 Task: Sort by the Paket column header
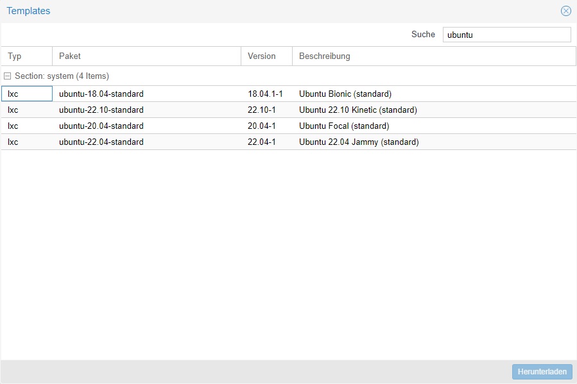[x=147, y=56]
